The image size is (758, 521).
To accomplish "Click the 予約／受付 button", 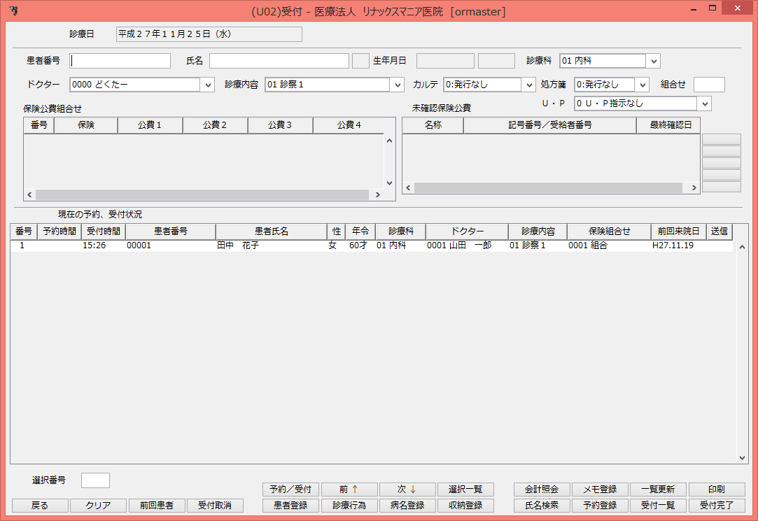I will pos(290,489).
